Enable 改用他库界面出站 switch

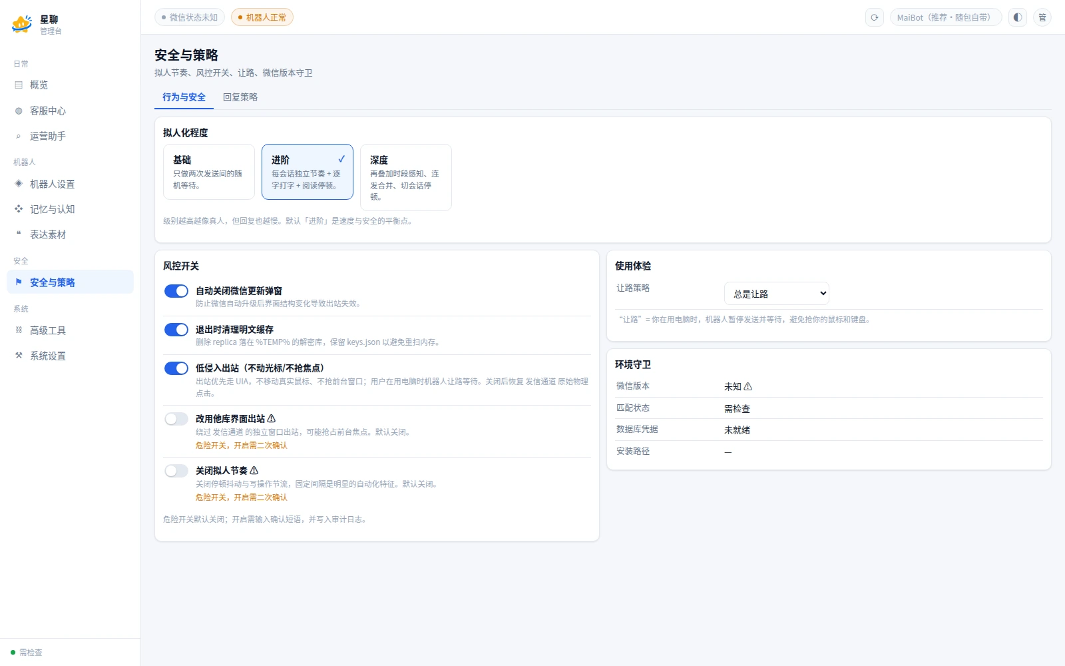click(x=176, y=419)
